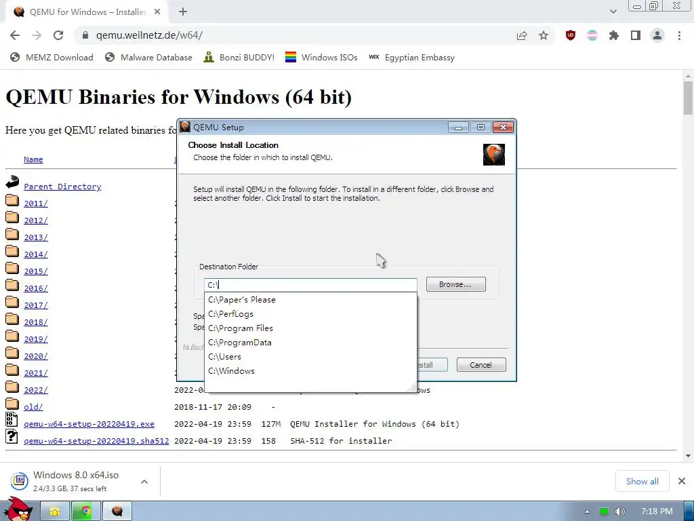Choose C:\Program Files suggestion
Image resolution: width=694 pixels, height=521 pixels.
click(310, 328)
